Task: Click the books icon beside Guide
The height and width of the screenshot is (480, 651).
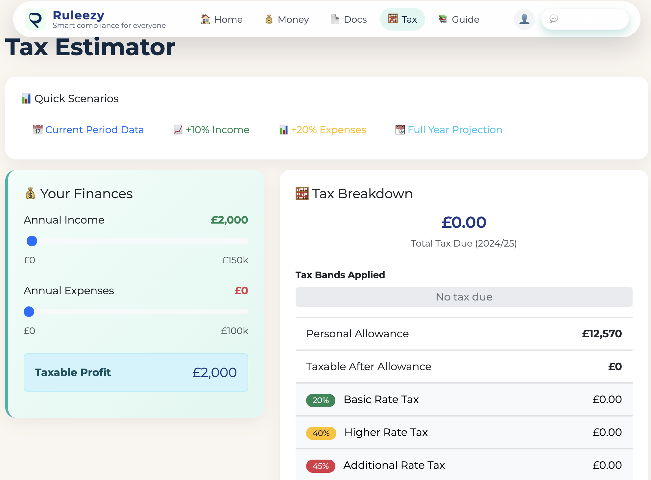Action: tap(443, 19)
